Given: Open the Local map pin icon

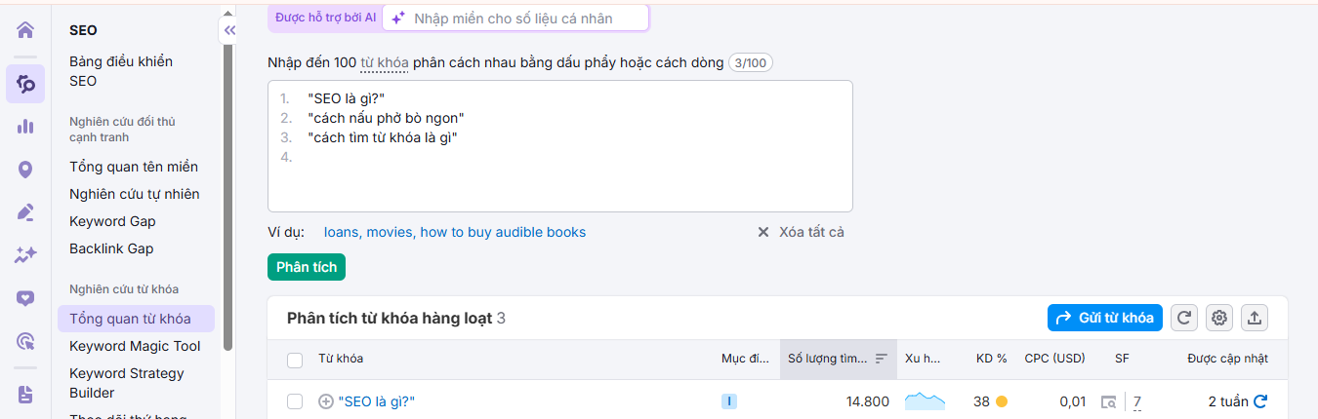Looking at the screenshot, I should click(x=25, y=170).
